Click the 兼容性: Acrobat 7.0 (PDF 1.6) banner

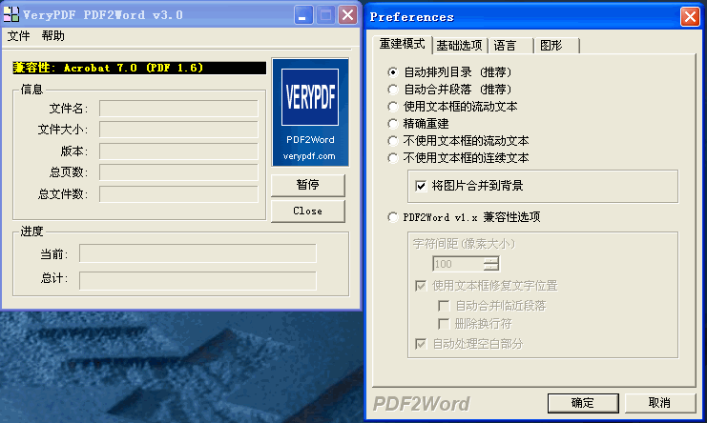(x=139, y=68)
